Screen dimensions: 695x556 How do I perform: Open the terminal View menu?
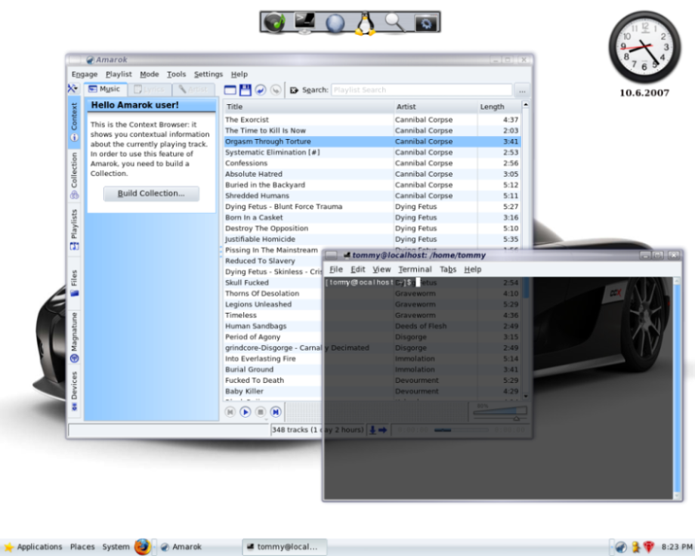(381, 269)
